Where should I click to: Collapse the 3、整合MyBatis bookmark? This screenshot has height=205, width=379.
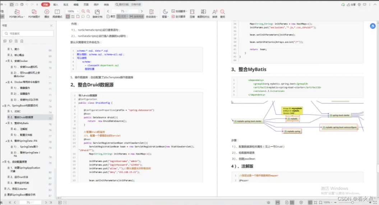coord(6,123)
